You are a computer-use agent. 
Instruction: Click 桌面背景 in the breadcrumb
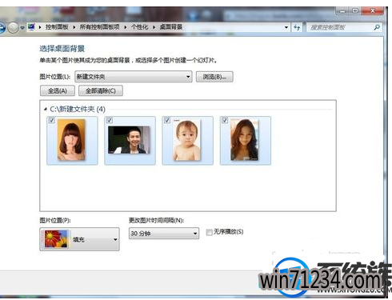171,27
